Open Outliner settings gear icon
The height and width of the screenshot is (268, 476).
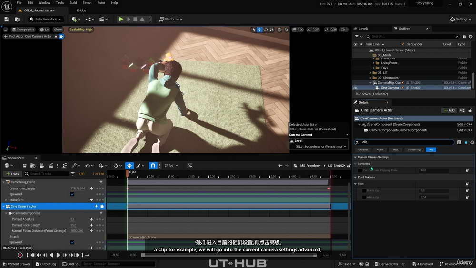tap(471, 37)
